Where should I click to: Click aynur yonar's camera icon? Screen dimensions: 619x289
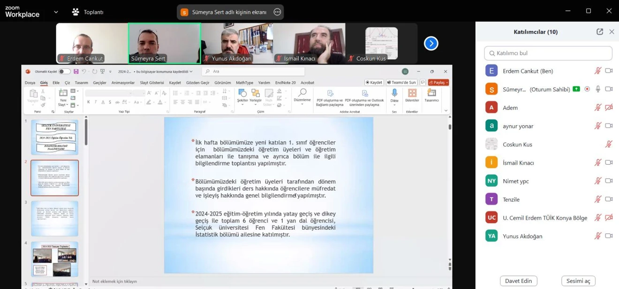pyautogui.click(x=609, y=126)
